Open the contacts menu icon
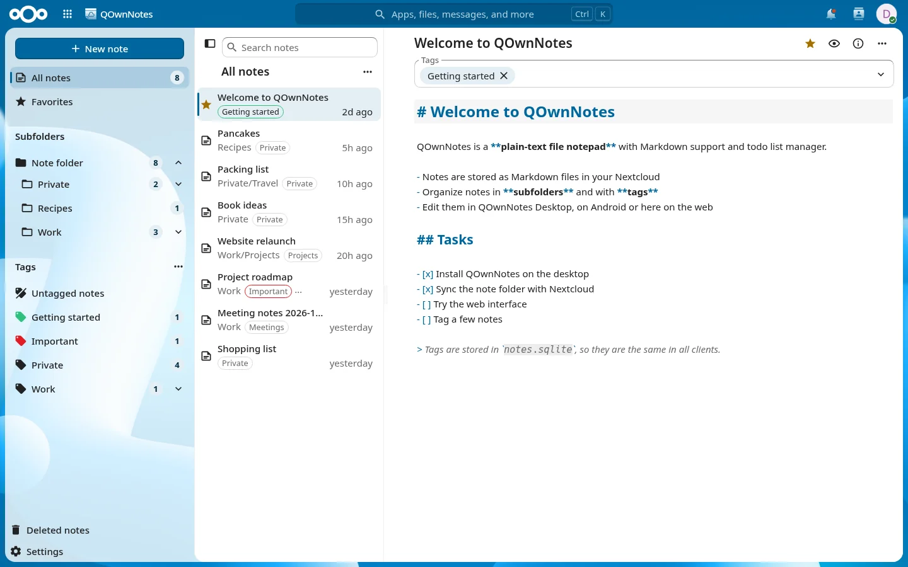This screenshot has width=908, height=567. click(x=859, y=14)
